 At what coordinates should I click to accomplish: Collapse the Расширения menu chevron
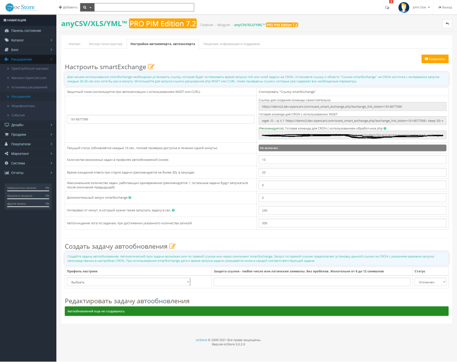coord(51,59)
